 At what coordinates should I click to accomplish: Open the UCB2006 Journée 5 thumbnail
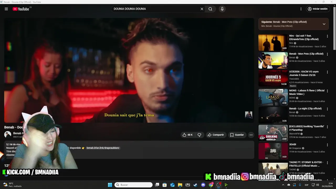(x=273, y=78)
